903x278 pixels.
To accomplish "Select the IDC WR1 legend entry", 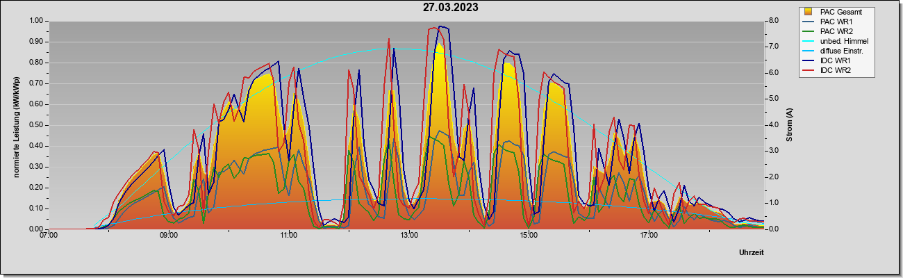I will click(838, 60).
